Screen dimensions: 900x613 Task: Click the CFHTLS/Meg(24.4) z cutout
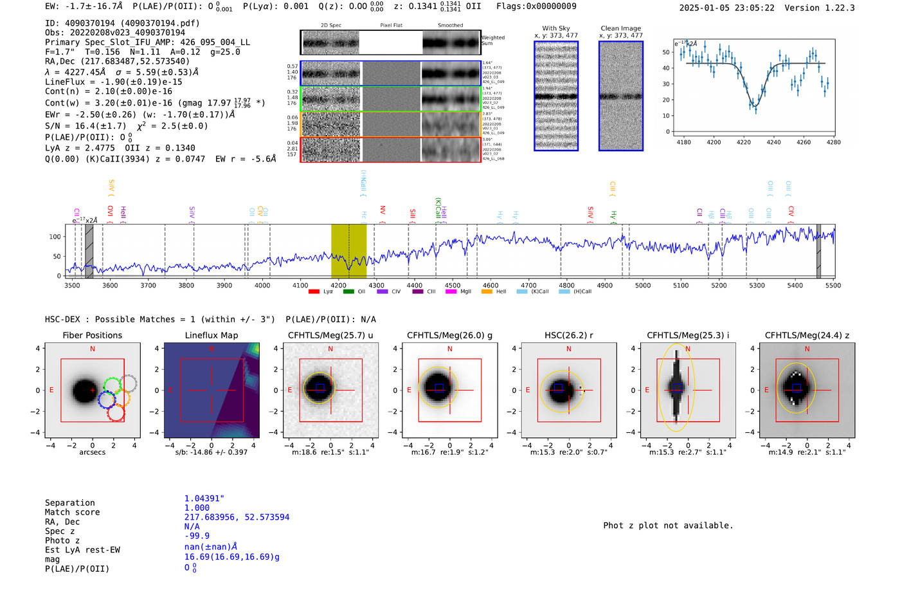click(807, 390)
